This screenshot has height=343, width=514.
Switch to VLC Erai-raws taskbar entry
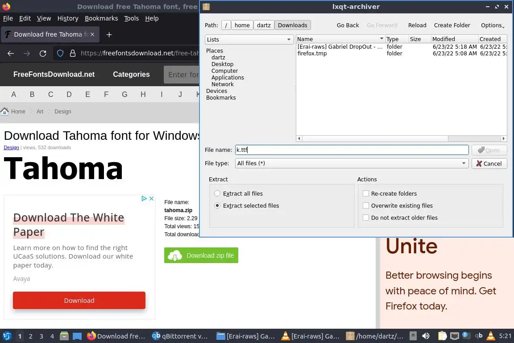click(x=311, y=336)
